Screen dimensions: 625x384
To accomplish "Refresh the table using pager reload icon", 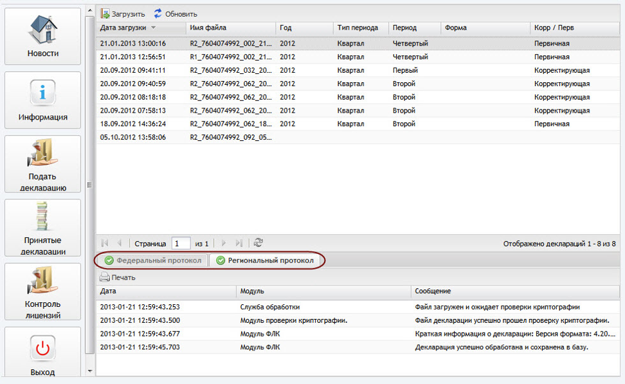I will [258, 243].
